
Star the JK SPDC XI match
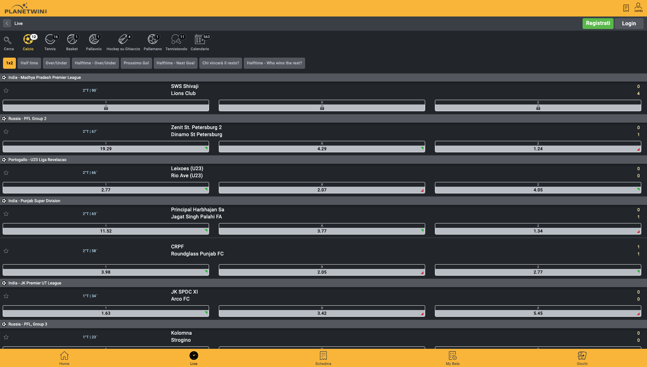(x=6, y=296)
